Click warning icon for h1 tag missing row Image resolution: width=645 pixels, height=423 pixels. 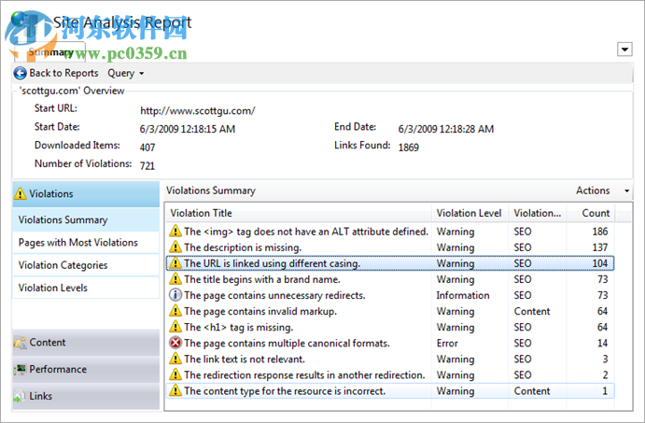click(175, 327)
